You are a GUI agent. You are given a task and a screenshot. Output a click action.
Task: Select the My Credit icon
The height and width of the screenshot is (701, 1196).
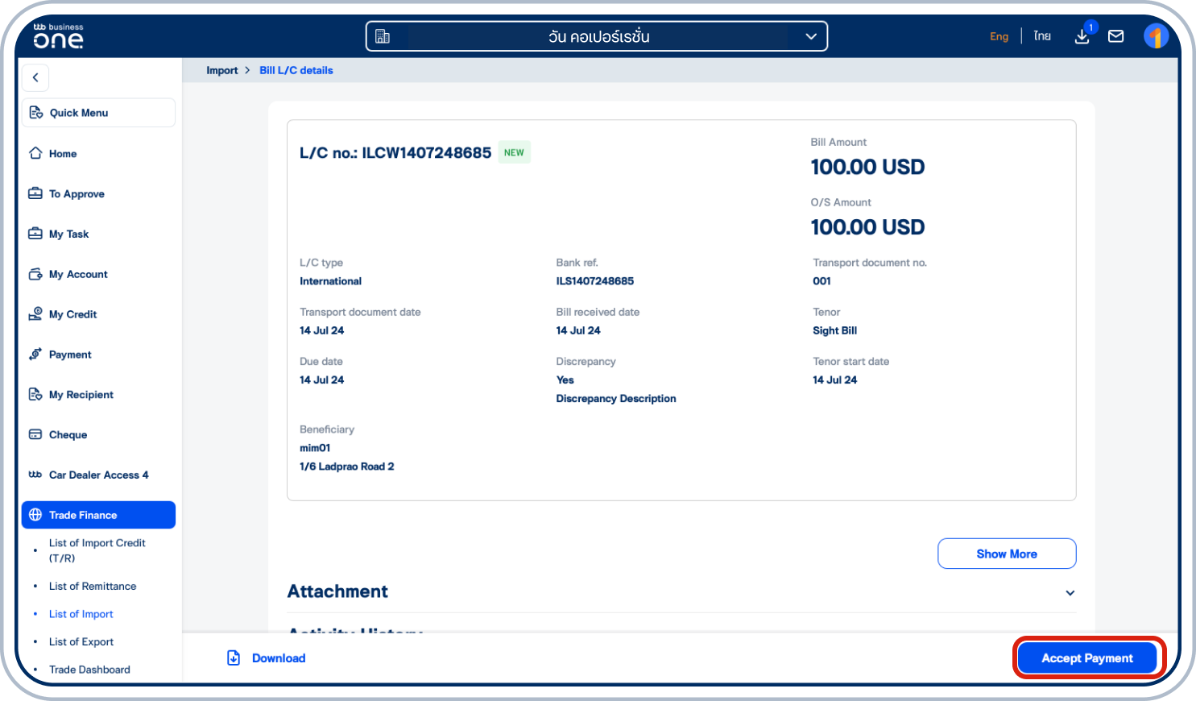(x=35, y=314)
